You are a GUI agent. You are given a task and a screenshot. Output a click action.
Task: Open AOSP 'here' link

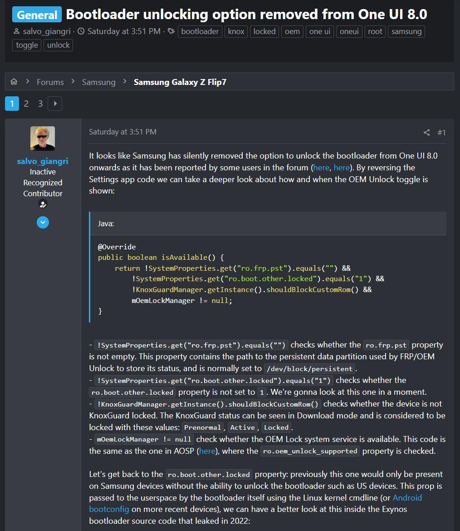tap(207, 451)
